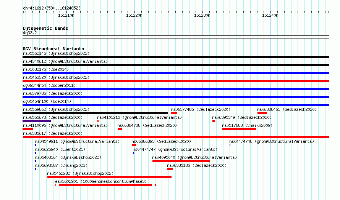Open nsv6395349 (Sedlazeck2020) label

[242, 117]
